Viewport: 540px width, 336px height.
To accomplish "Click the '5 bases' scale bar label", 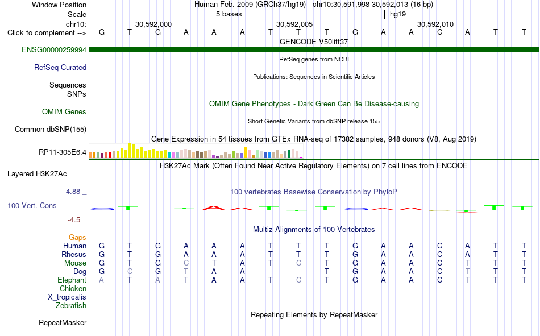I will (229, 14).
